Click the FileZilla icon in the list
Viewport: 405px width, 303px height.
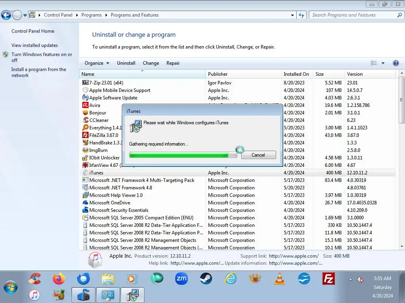point(85,135)
